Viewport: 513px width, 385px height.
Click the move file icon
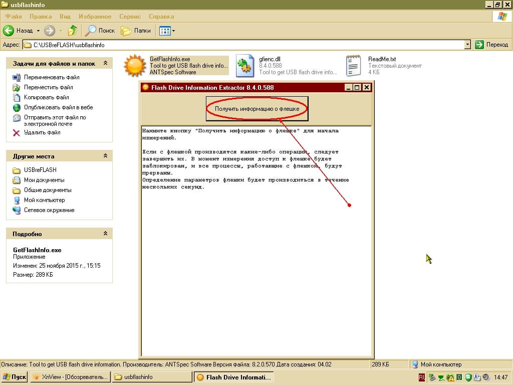click(x=17, y=87)
